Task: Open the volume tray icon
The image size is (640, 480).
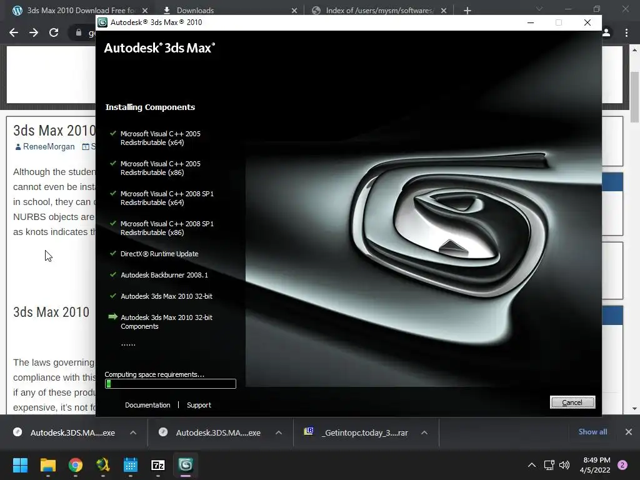Action: (564, 465)
